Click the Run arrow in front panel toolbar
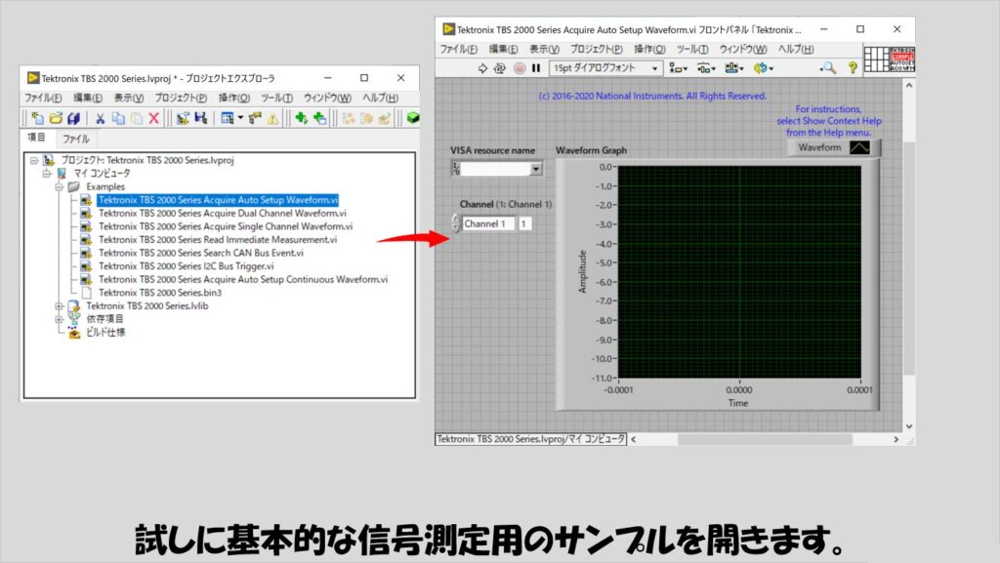The width and height of the screenshot is (1000, 563). click(482, 67)
